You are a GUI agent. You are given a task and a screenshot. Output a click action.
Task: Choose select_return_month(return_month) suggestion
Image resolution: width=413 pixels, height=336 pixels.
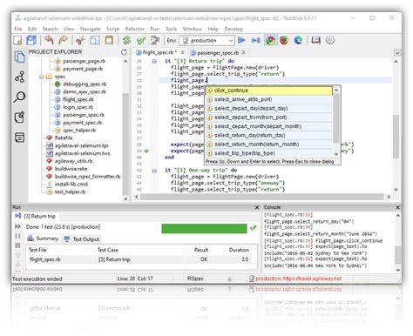click(268, 144)
